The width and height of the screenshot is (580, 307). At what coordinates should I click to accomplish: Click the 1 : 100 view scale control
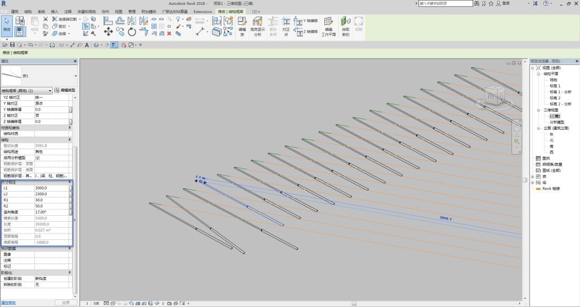(93, 303)
